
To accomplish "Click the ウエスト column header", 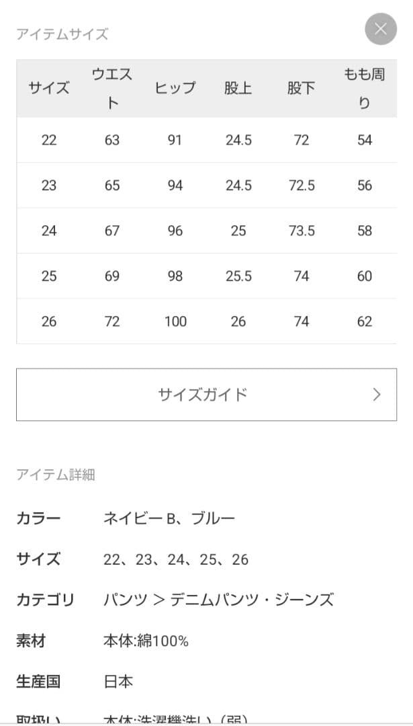I will click(112, 87).
